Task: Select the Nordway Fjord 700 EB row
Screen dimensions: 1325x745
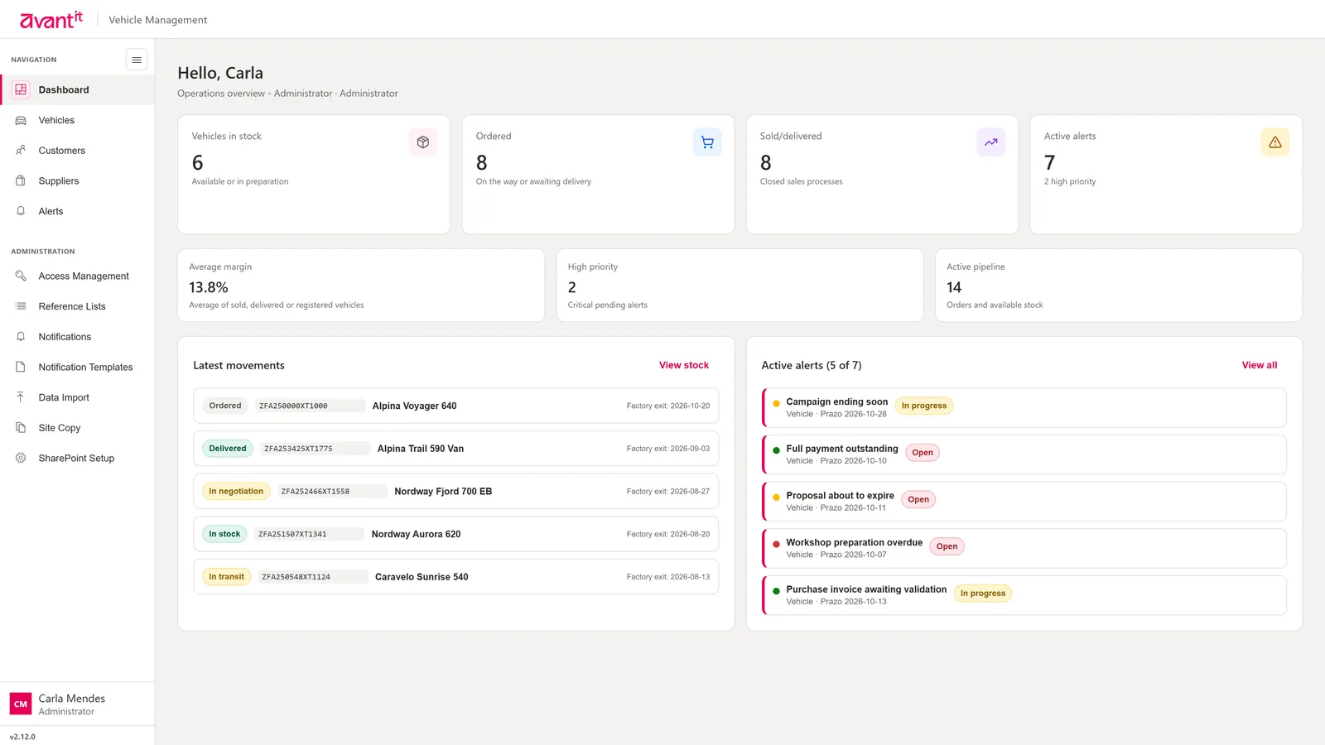Action: [456, 491]
